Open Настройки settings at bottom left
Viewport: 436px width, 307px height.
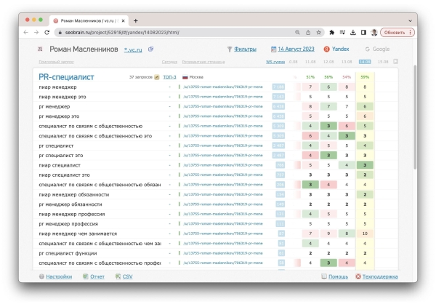(59, 276)
